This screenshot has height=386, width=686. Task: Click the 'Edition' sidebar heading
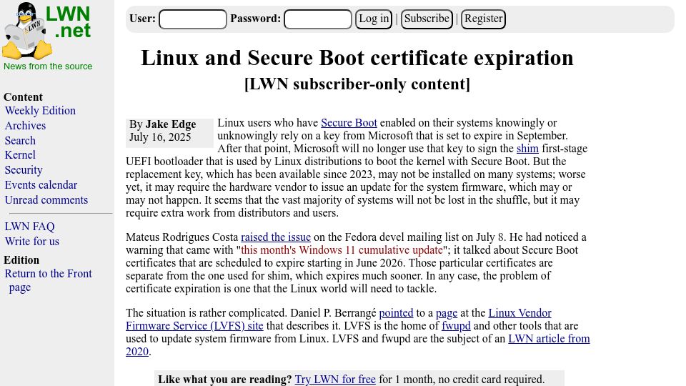[x=21, y=260]
